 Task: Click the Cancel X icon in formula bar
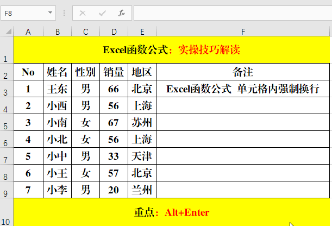click(83, 12)
